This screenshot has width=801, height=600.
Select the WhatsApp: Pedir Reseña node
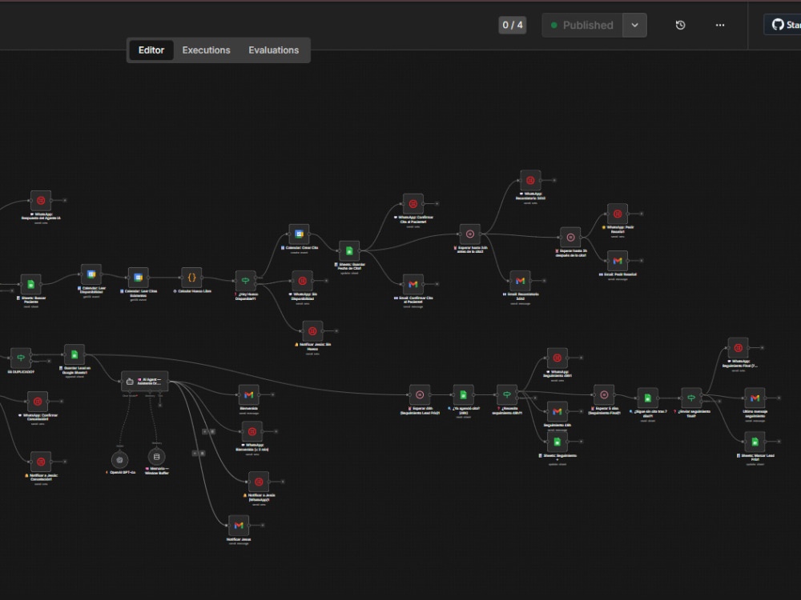[618, 214]
